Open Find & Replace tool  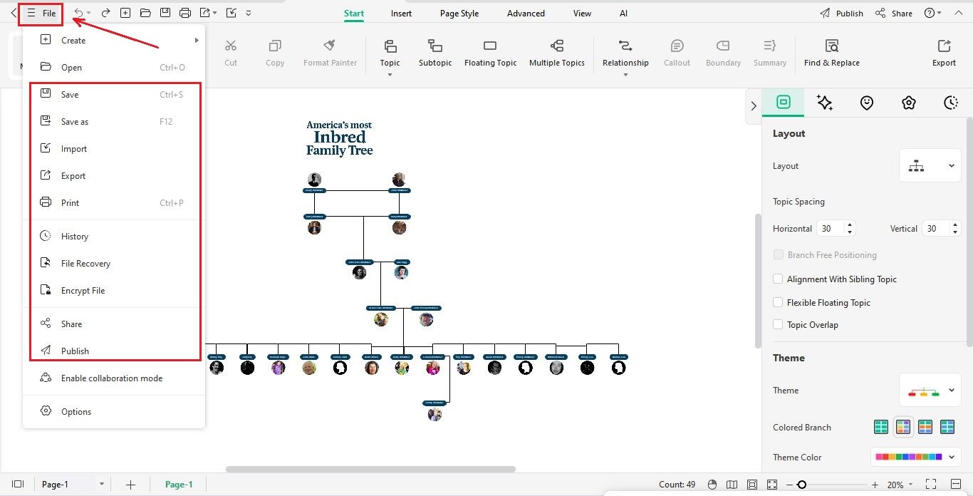tap(831, 53)
